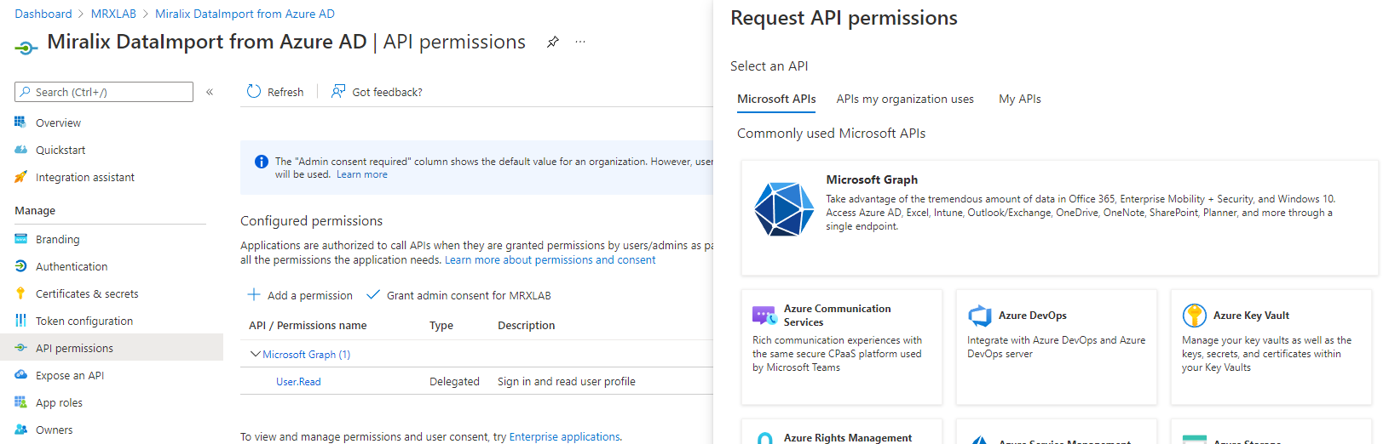Screen dimensions: 1389x444
Task: Click the info icon in the banner
Action: point(262,162)
